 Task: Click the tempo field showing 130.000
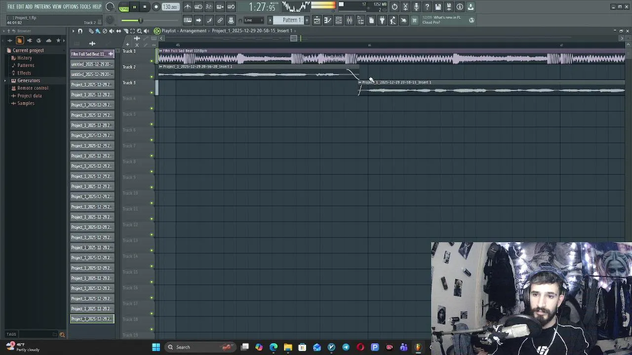170,7
